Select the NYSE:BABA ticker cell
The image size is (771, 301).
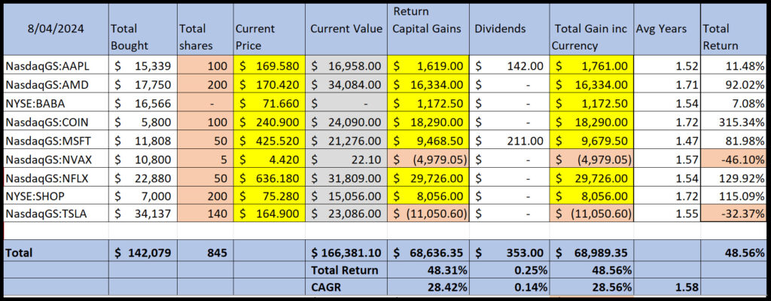click(56, 103)
